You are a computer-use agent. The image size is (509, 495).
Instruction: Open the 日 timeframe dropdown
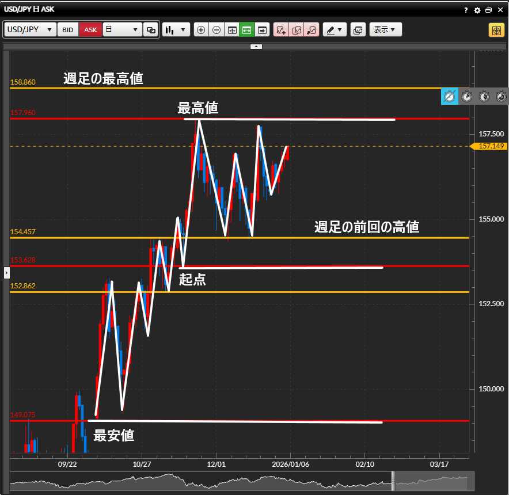click(x=122, y=30)
